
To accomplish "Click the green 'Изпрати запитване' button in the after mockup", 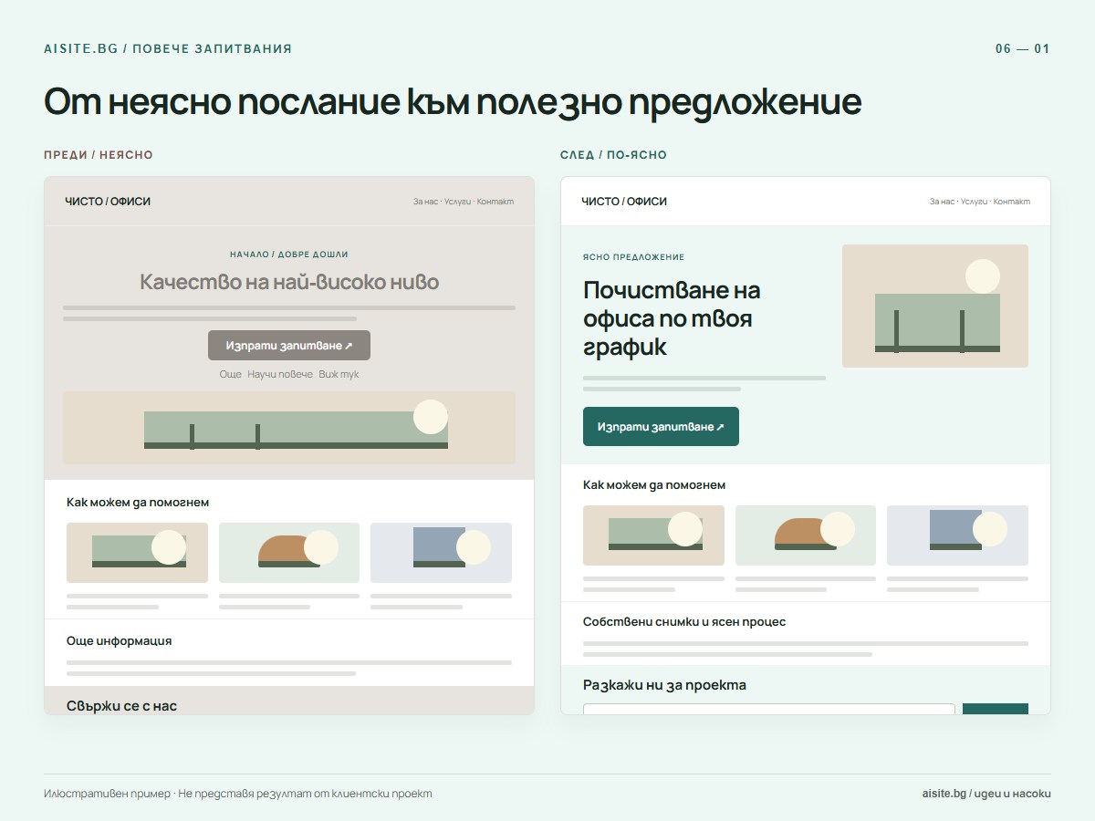I will coord(661,427).
